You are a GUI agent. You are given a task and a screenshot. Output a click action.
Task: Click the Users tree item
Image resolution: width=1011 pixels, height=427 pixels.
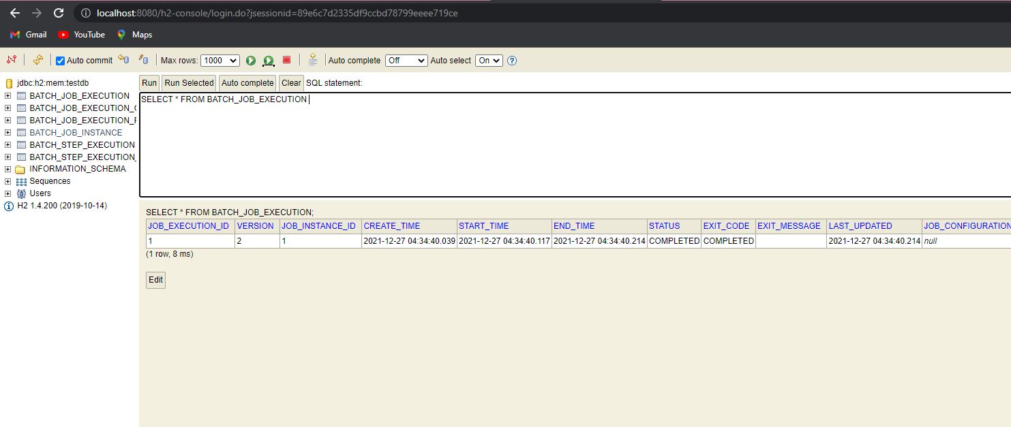pyautogui.click(x=40, y=193)
